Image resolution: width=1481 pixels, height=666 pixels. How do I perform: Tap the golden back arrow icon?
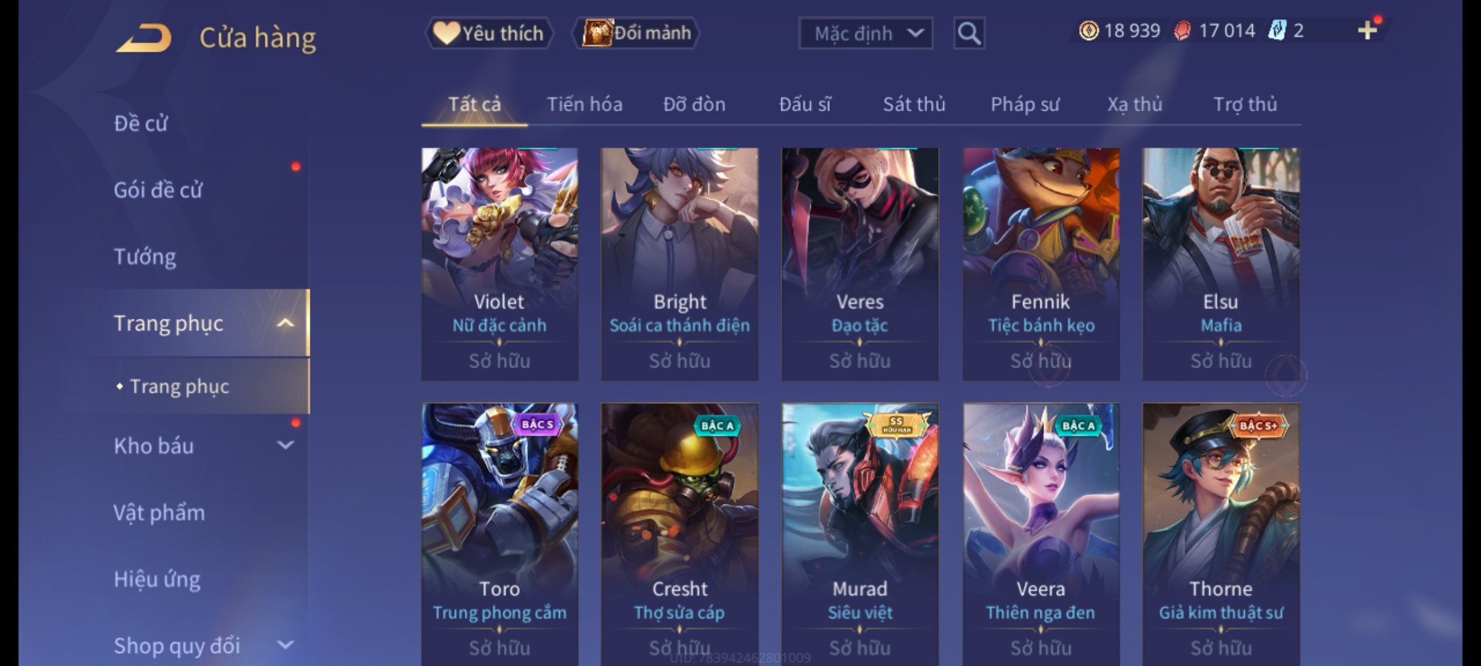click(143, 38)
